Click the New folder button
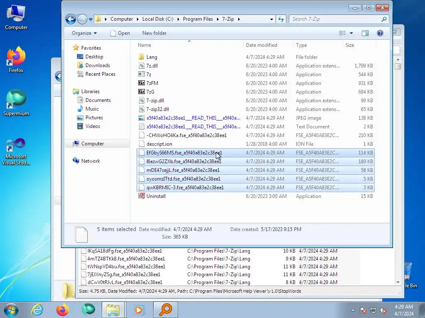The image size is (425, 318). [x=154, y=33]
